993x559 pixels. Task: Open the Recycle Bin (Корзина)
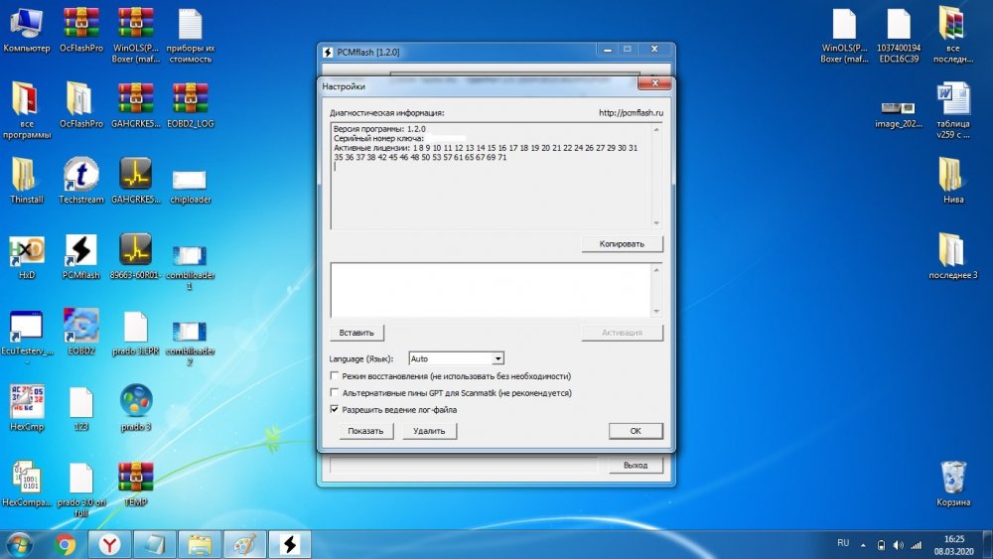952,480
